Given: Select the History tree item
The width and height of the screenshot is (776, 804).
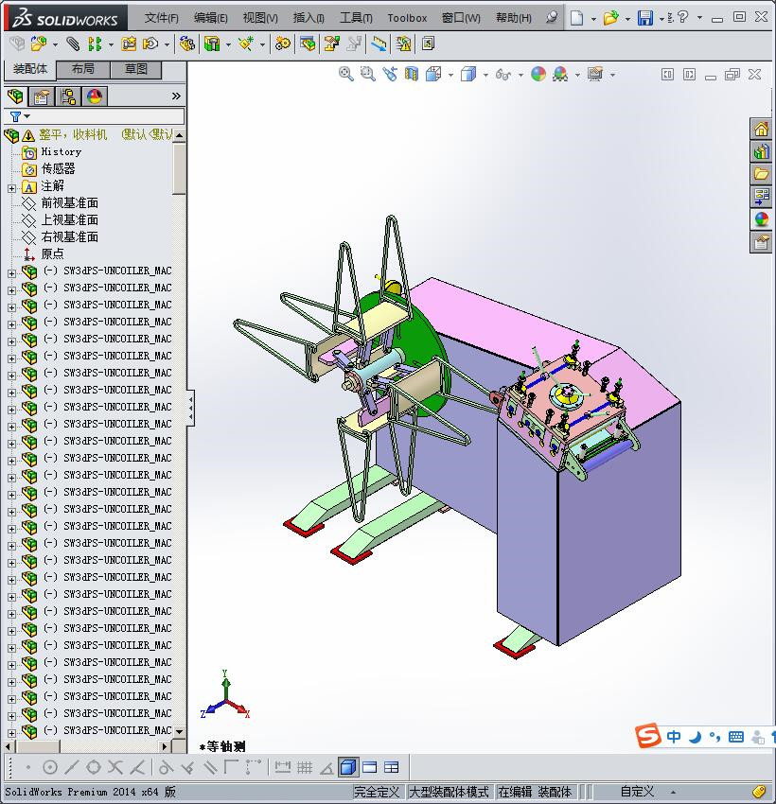Looking at the screenshot, I should tap(61, 151).
